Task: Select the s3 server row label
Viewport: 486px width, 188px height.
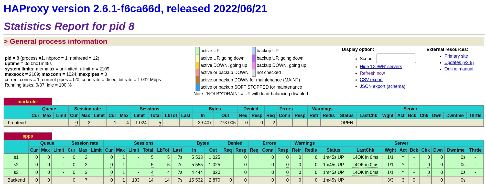Action: (16, 172)
